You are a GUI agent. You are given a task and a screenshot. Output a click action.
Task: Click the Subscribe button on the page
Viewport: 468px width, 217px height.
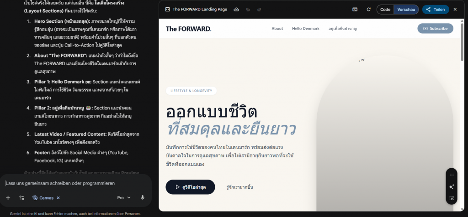(x=435, y=29)
